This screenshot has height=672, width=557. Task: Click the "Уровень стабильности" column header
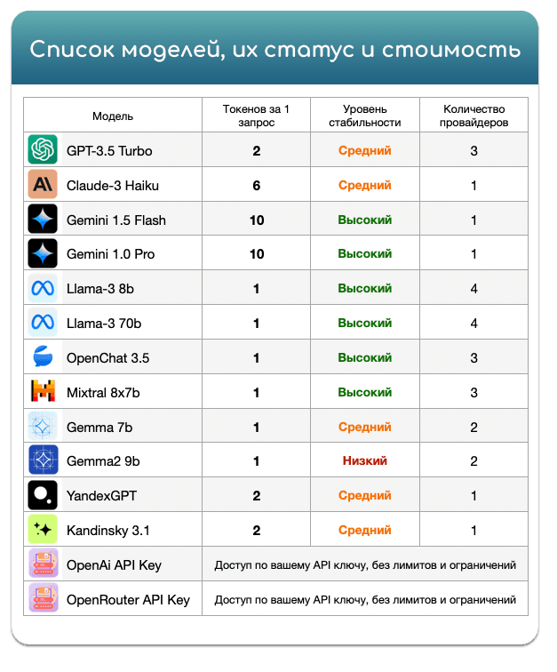(x=364, y=116)
